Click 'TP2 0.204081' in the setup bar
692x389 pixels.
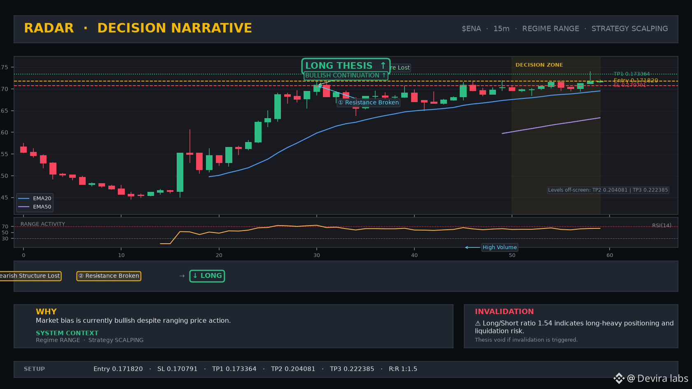tap(293, 369)
